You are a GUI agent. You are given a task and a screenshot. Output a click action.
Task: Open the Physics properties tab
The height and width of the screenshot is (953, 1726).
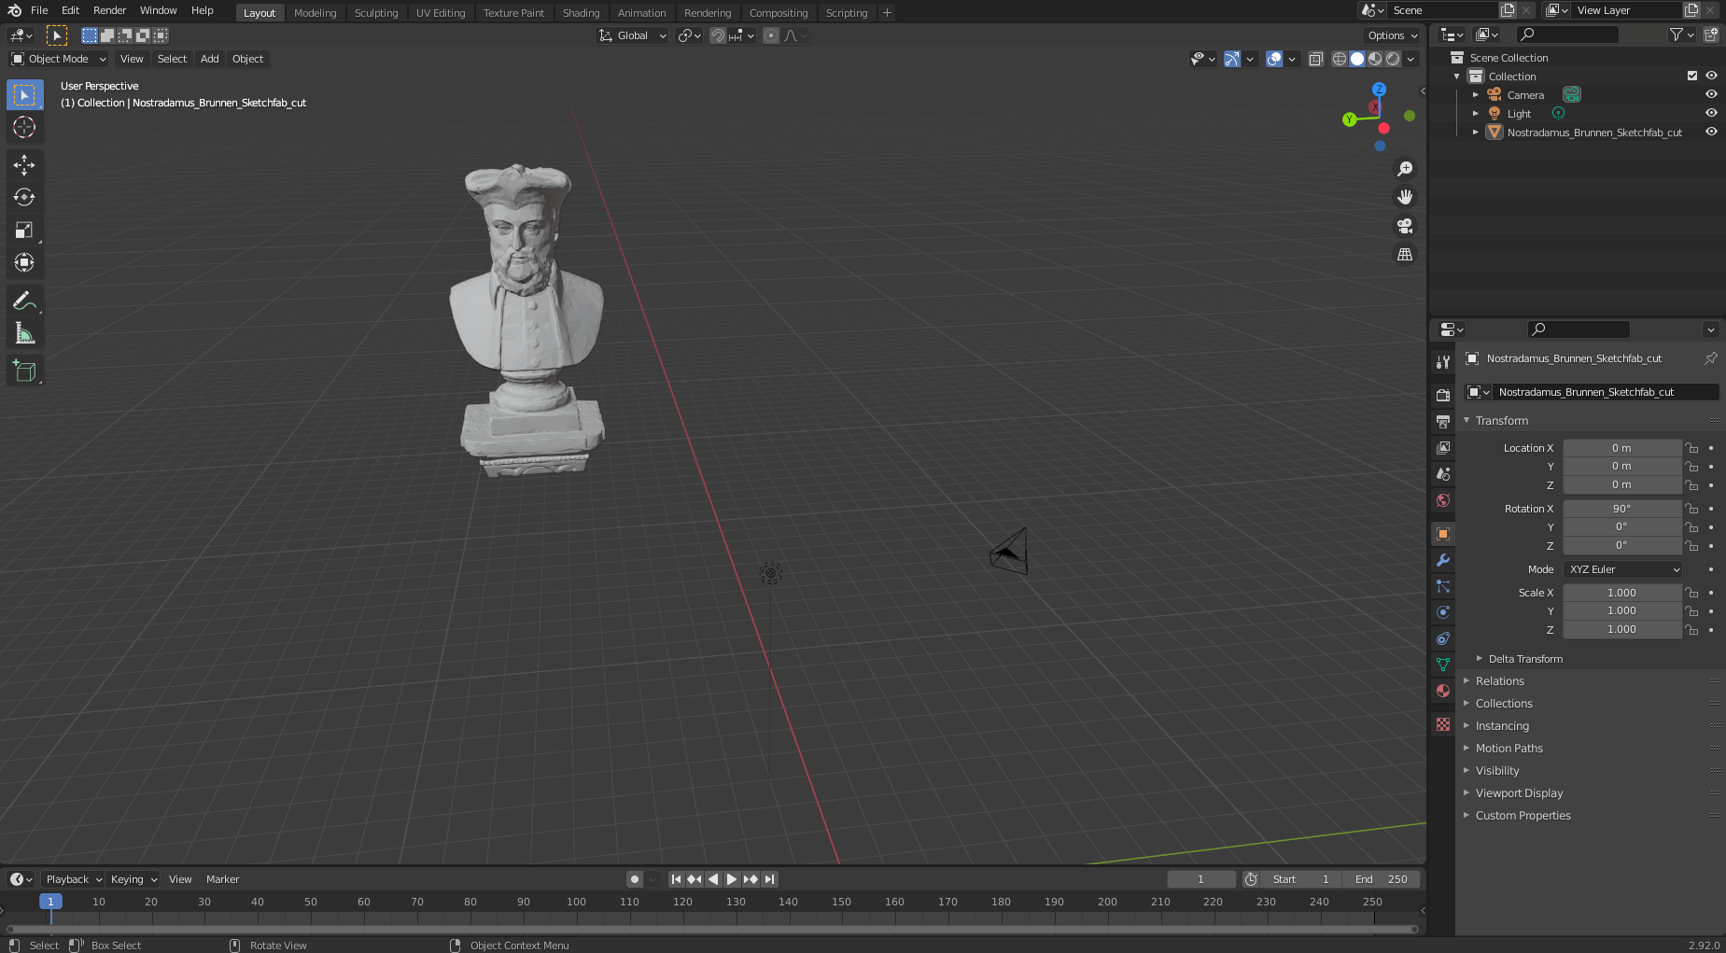click(1443, 612)
